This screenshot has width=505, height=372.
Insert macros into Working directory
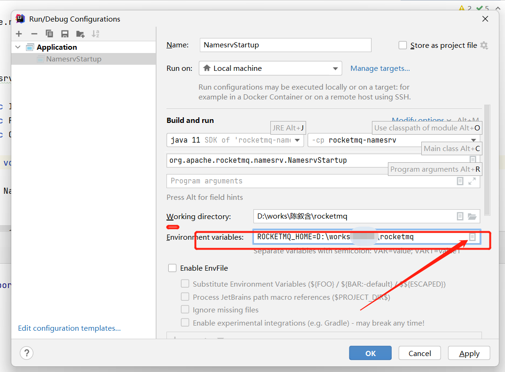[460, 216]
